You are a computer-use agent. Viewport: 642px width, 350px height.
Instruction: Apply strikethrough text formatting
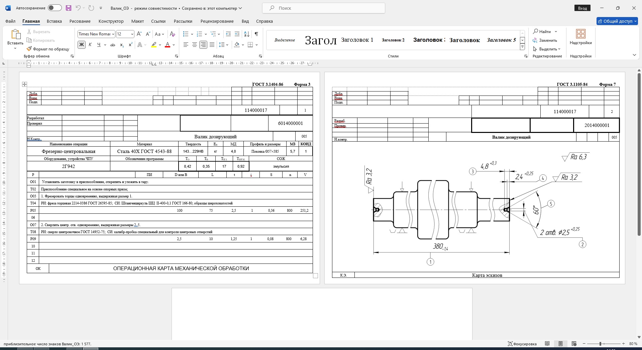pos(113,45)
